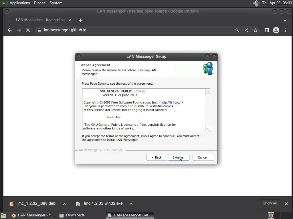
Task: Click the address bar lock icon
Action: [x=39, y=30]
